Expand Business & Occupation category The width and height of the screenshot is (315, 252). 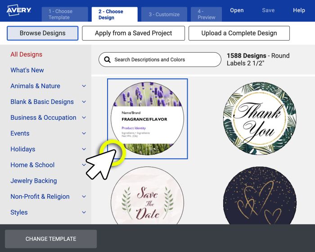84,117
